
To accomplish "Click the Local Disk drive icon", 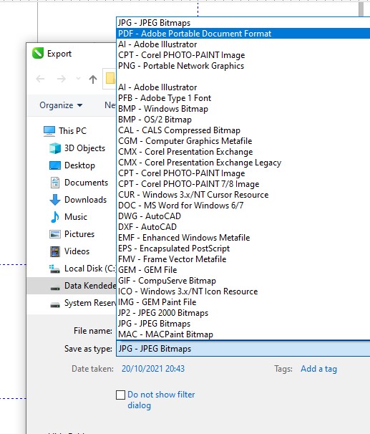I will pos(54,269).
